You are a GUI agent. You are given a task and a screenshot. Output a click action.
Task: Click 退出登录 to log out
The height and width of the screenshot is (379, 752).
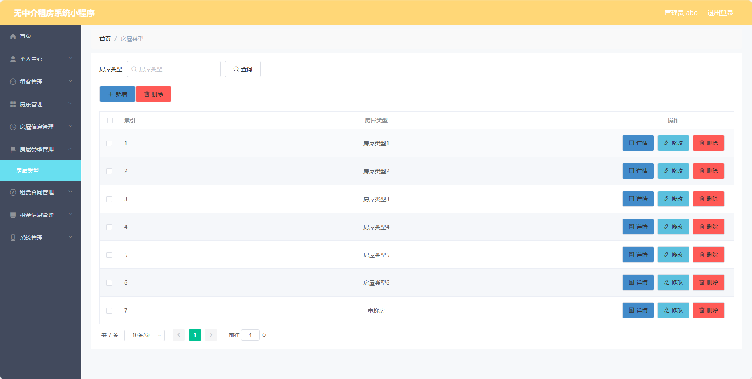coord(720,13)
